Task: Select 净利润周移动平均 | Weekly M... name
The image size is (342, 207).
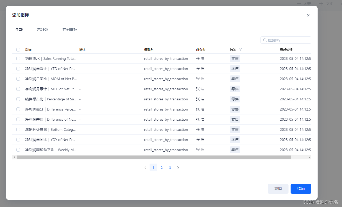Action: 51,150
